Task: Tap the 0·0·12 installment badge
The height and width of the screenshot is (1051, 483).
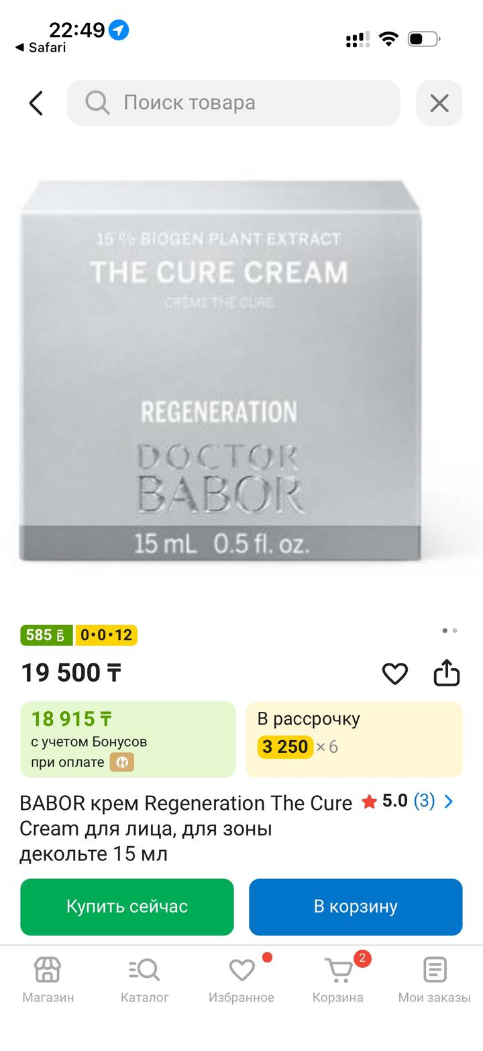Action: (x=106, y=635)
